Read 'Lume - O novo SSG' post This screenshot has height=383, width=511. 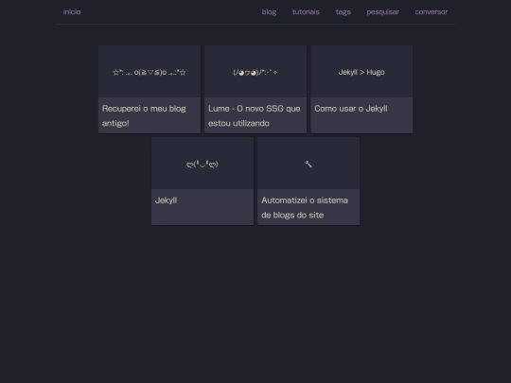(255, 115)
